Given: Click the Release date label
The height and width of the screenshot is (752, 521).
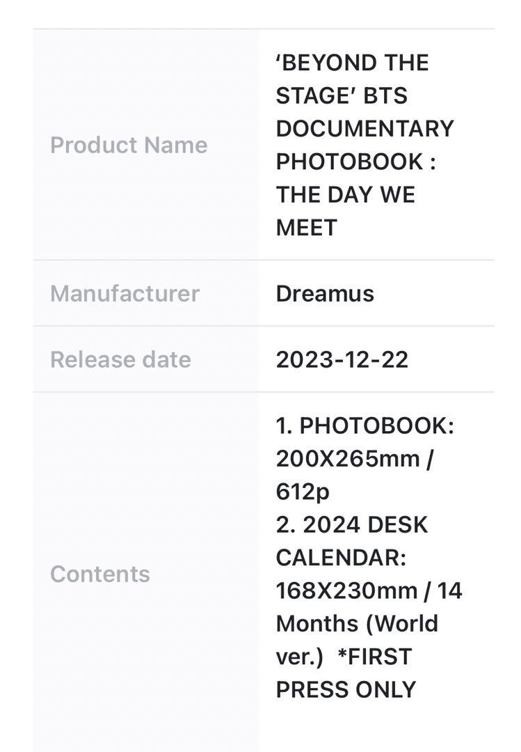Looking at the screenshot, I should (x=121, y=359).
